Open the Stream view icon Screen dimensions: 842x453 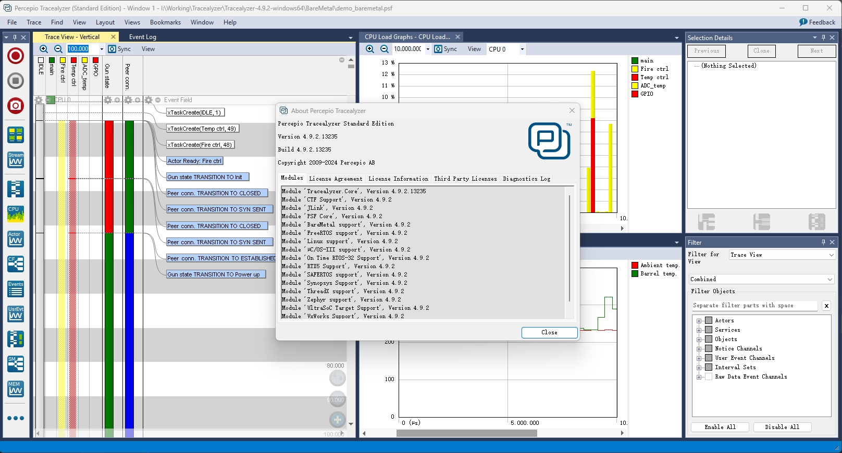(16, 160)
